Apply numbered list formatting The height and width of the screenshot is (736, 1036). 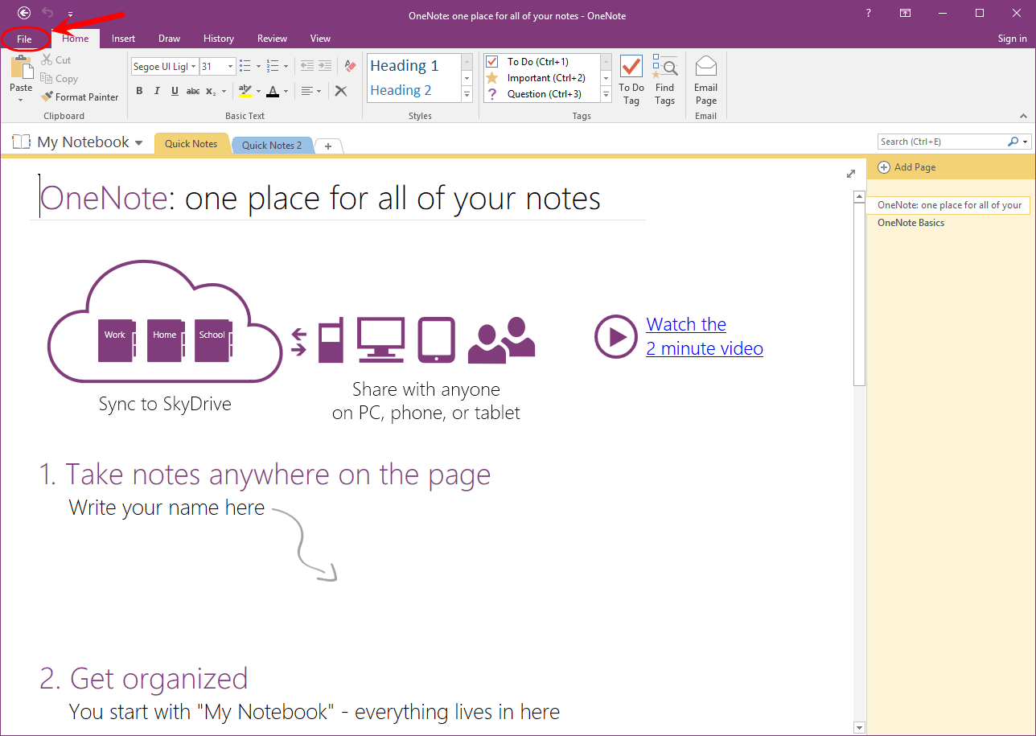[x=272, y=66]
